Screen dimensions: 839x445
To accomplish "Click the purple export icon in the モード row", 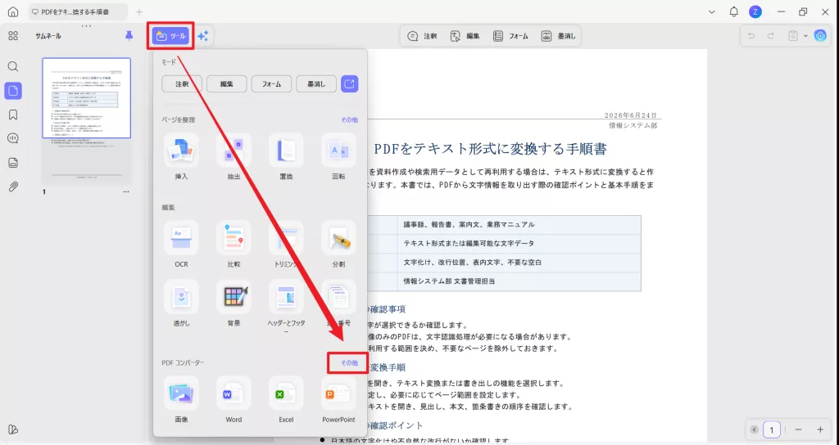I will point(349,84).
